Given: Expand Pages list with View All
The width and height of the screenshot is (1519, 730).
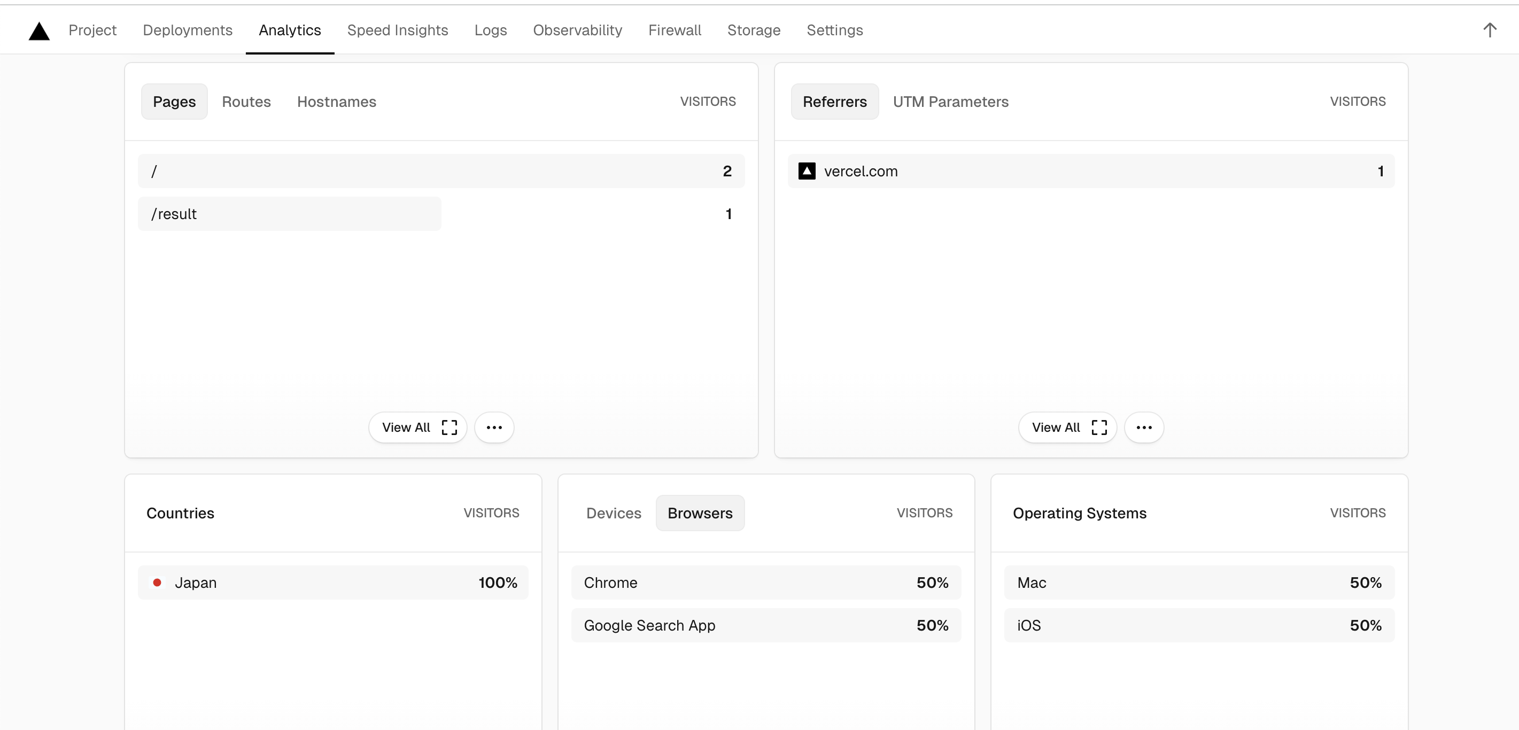Looking at the screenshot, I should click(417, 428).
